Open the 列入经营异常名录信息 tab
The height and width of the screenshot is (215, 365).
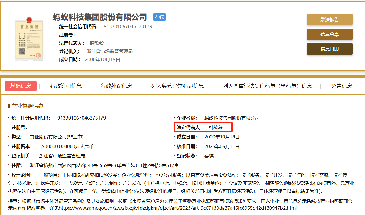[178, 86]
